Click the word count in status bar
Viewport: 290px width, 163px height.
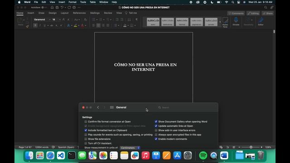[x=42, y=147]
